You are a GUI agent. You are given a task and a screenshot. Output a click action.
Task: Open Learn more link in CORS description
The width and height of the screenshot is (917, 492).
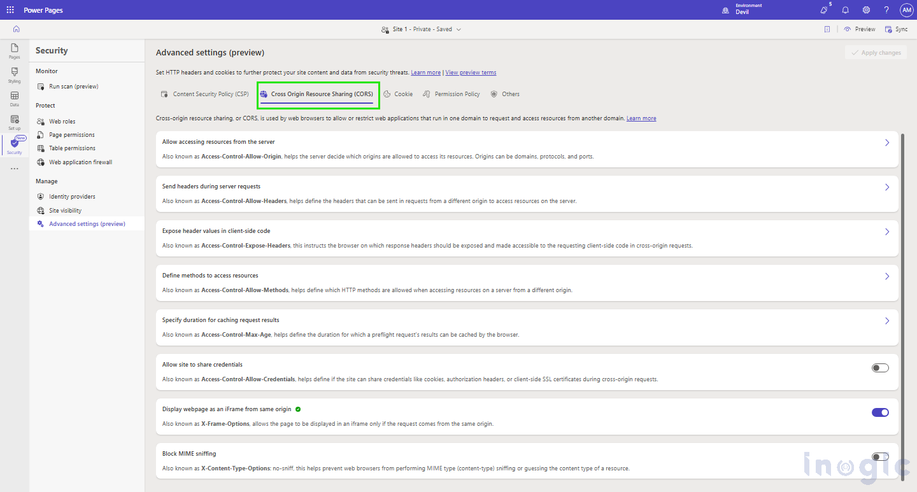click(641, 118)
